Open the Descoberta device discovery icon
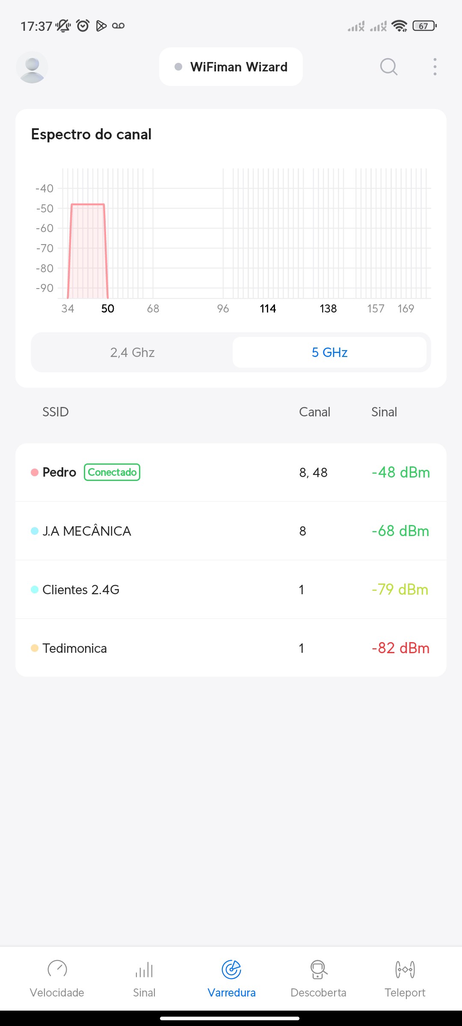 pyautogui.click(x=318, y=969)
